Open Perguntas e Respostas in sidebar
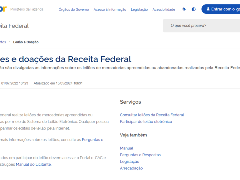This screenshot has height=180, width=240. (140, 155)
